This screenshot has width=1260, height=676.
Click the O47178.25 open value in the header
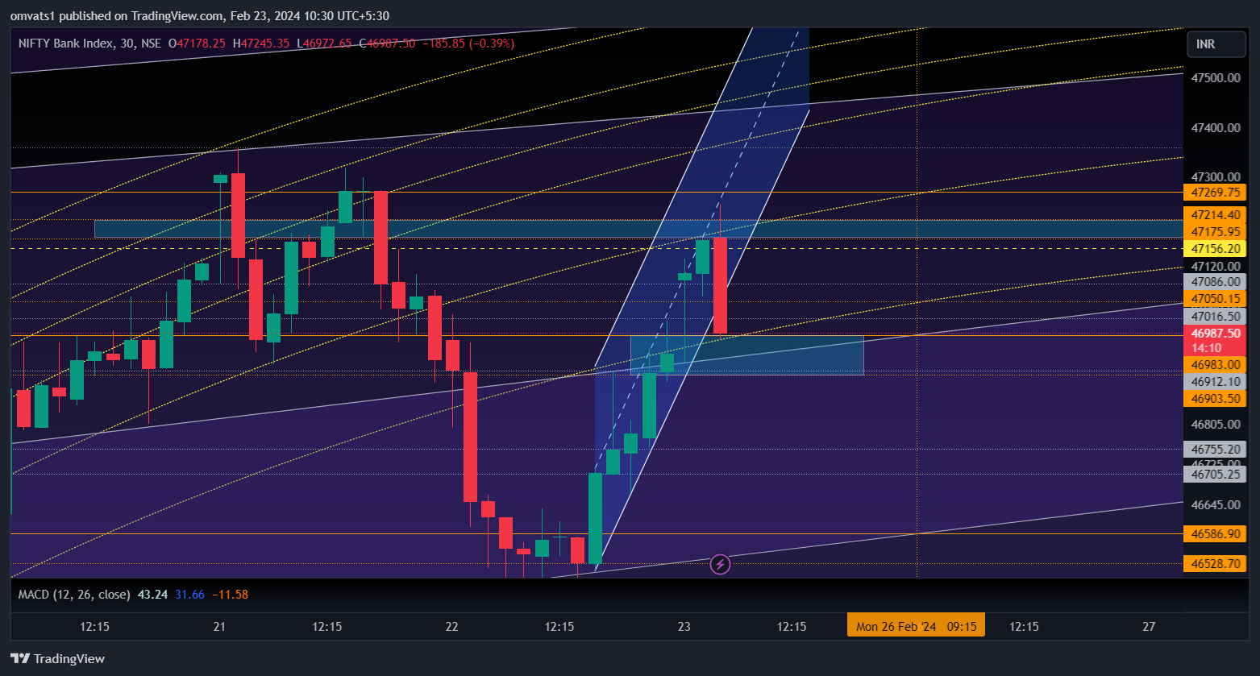tap(197, 44)
